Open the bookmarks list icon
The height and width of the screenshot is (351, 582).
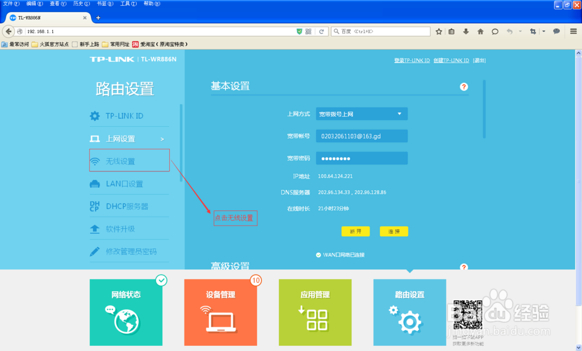(452, 31)
